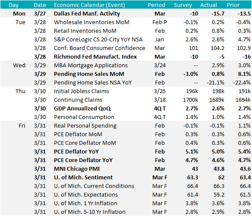252x216 pixels.
Task: Select U. of Mich. Sentiment actual value 62
Action: [x=221, y=178]
